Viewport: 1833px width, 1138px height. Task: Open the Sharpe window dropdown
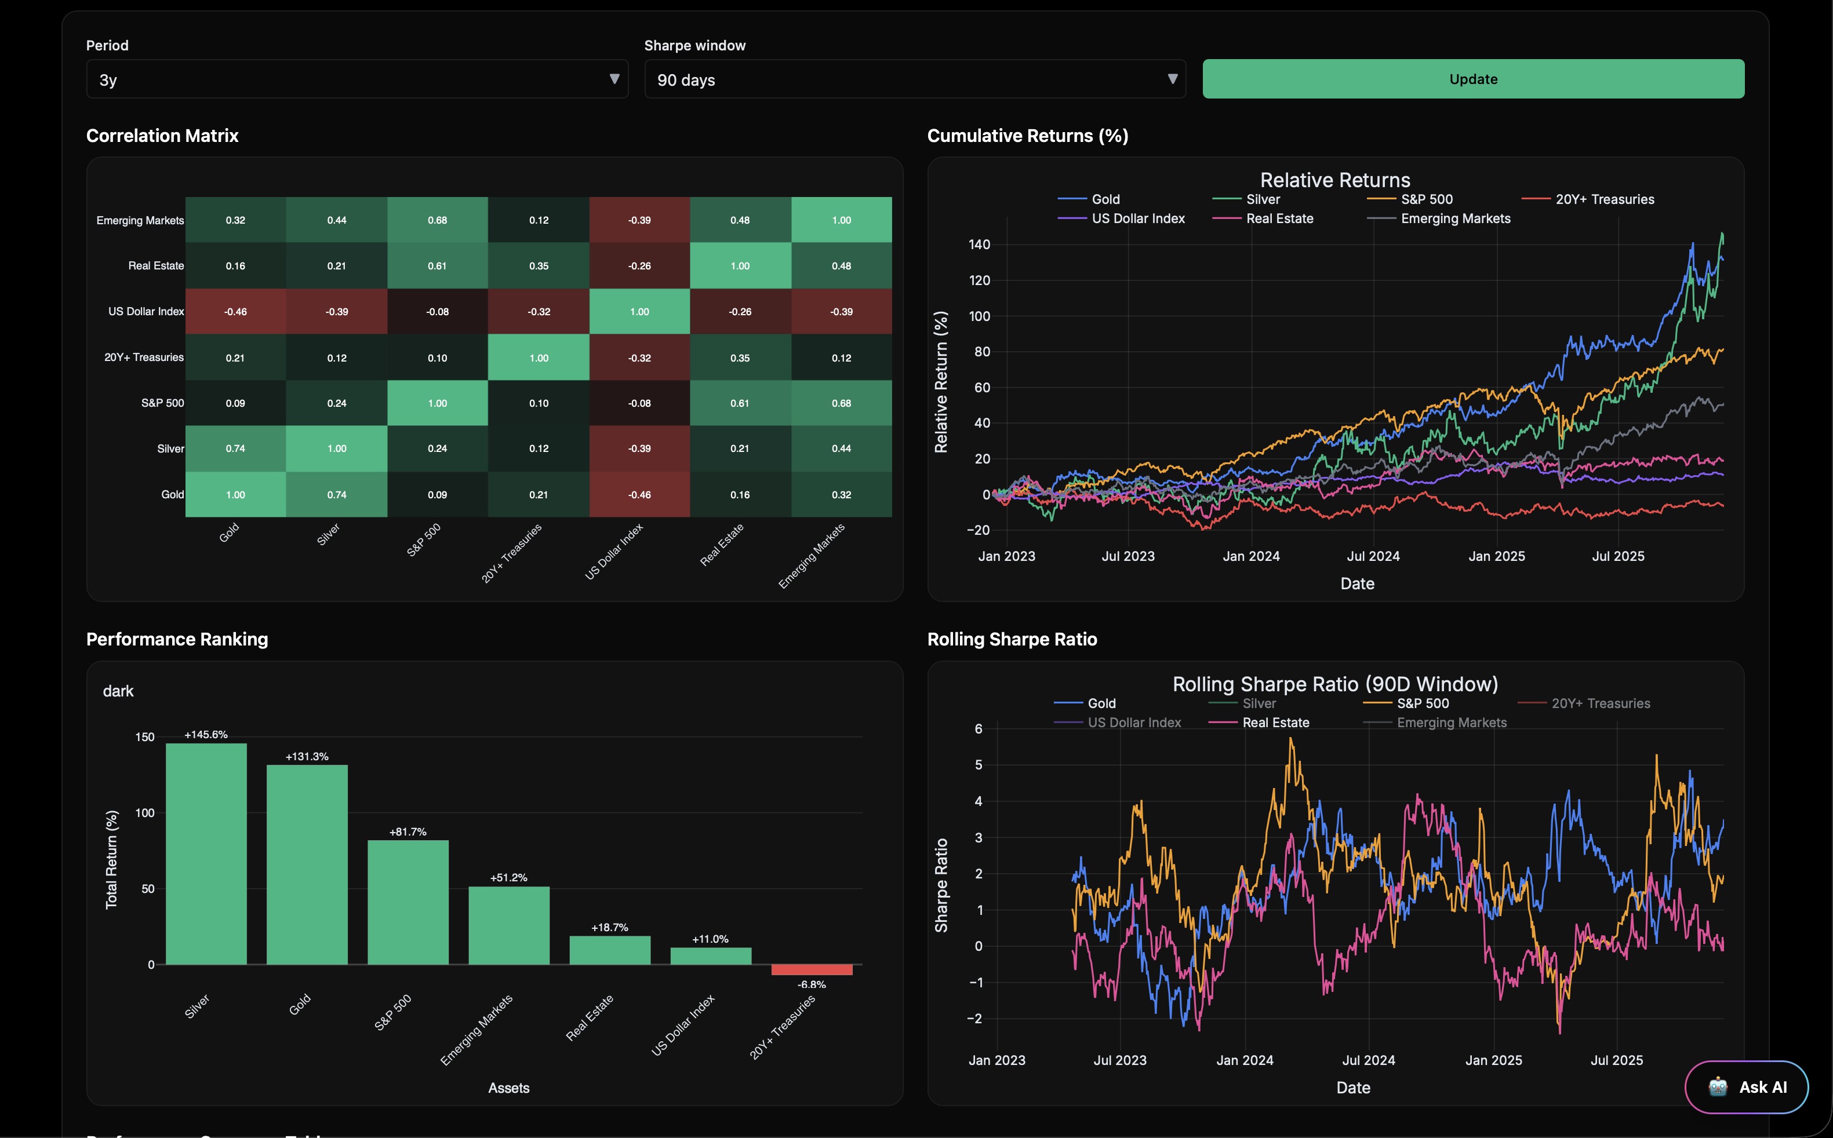point(915,78)
